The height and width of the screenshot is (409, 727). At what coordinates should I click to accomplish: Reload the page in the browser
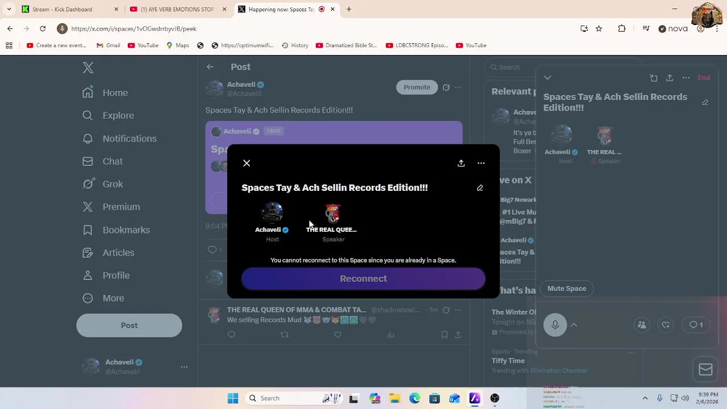43,28
